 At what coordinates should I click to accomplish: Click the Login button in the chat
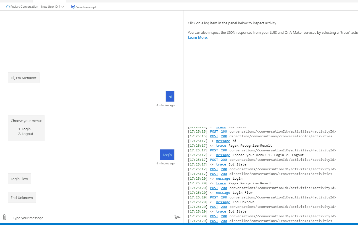[x=167, y=154]
